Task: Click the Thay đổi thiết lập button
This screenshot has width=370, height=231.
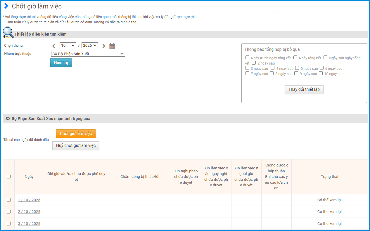Action: tap(304, 89)
